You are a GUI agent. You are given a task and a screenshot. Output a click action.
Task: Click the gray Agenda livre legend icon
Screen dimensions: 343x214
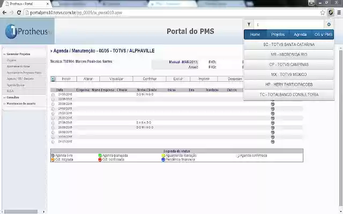tap(53, 156)
